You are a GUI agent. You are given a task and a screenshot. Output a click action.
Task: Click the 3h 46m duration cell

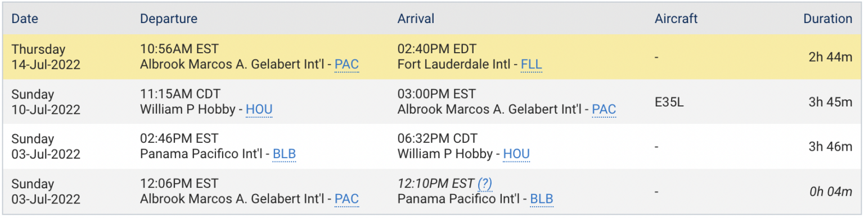[830, 147]
